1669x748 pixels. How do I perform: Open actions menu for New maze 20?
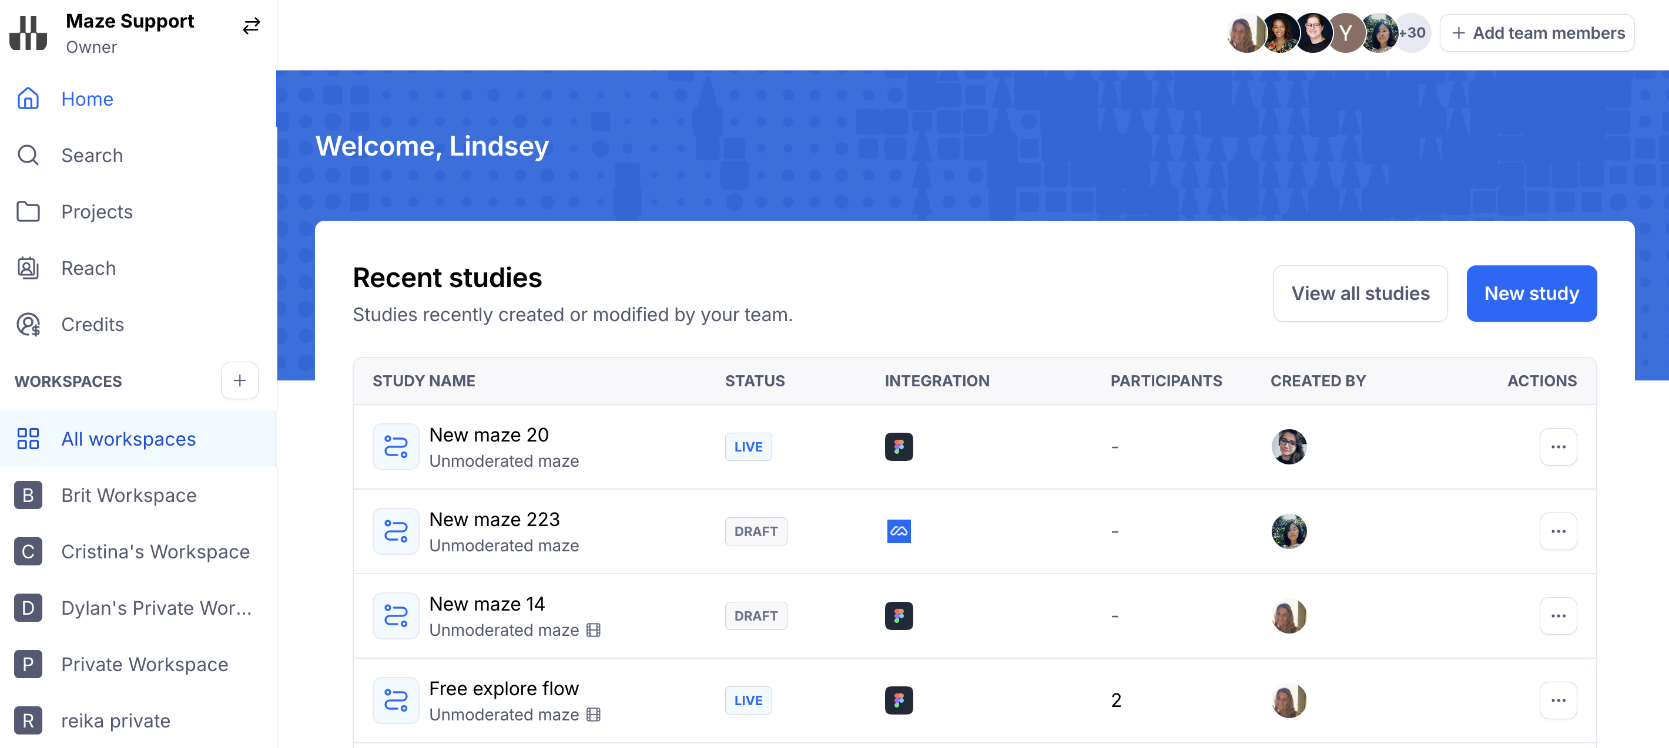pos(1557,446)
